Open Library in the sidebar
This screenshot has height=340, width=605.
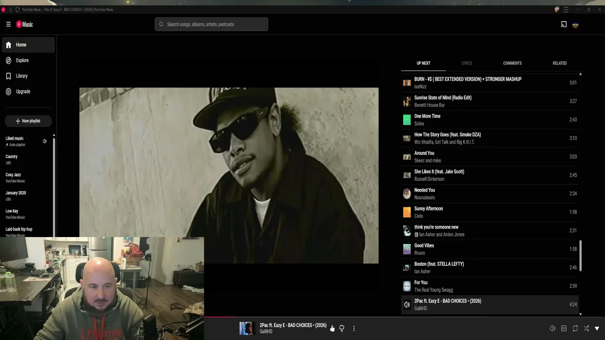point(27,76)
